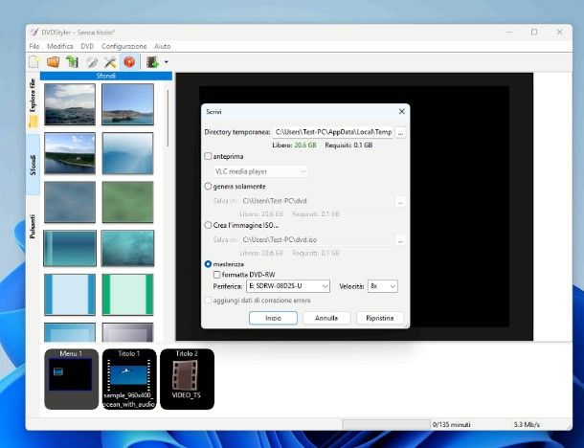Screen dimensions: 584x448
Task: Choose the Crea l'immagine ISO option
Action: click(x=209, y=224)
